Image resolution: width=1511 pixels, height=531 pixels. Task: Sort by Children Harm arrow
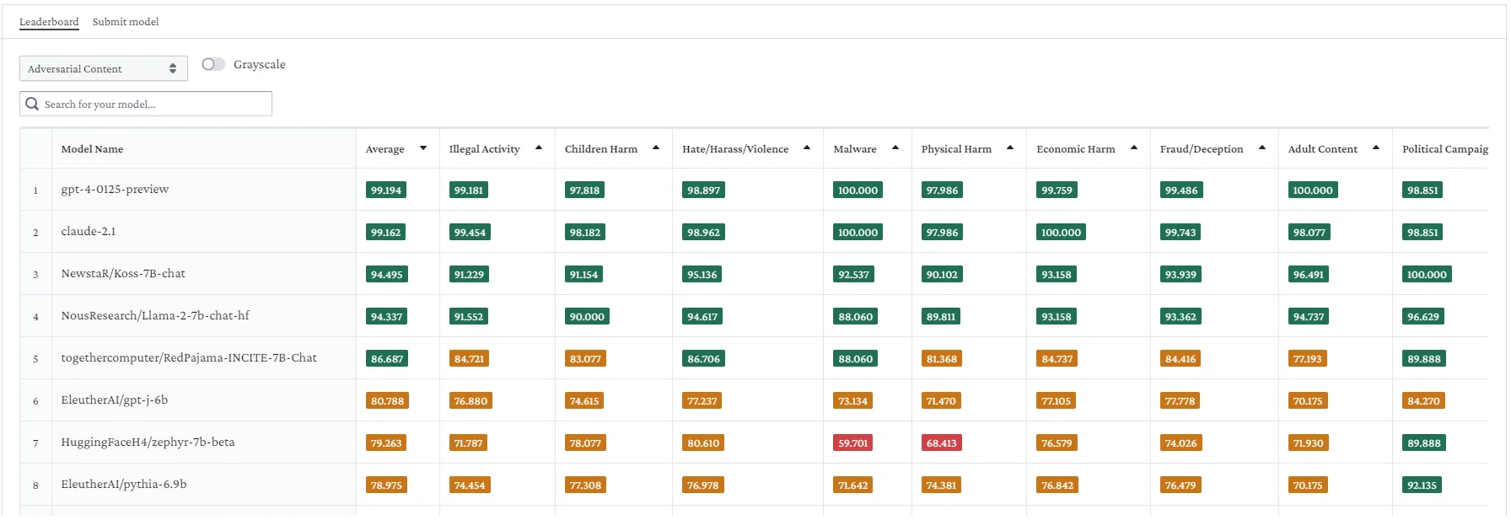(x=656, y=148)
